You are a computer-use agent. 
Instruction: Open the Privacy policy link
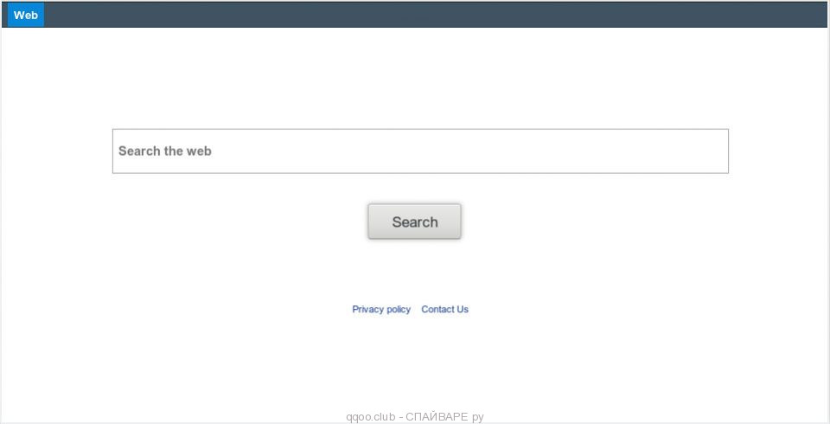tap(381, 310)
